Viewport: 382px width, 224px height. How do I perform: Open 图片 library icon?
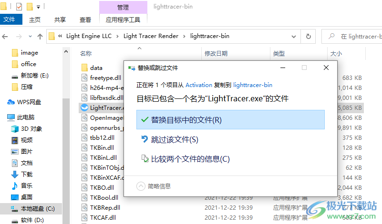click(15, 152)
